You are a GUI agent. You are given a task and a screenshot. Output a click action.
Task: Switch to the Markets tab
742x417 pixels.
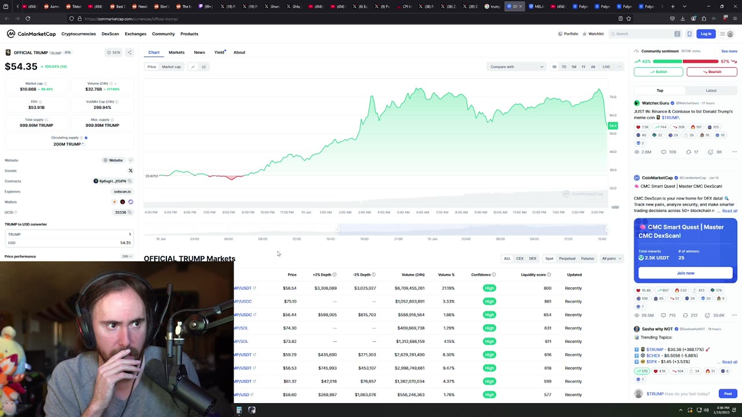click(x=176, y=52)
